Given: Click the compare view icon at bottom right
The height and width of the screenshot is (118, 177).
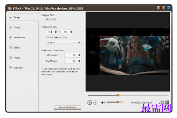Looking at the screenshot, I should click(167, 102).
